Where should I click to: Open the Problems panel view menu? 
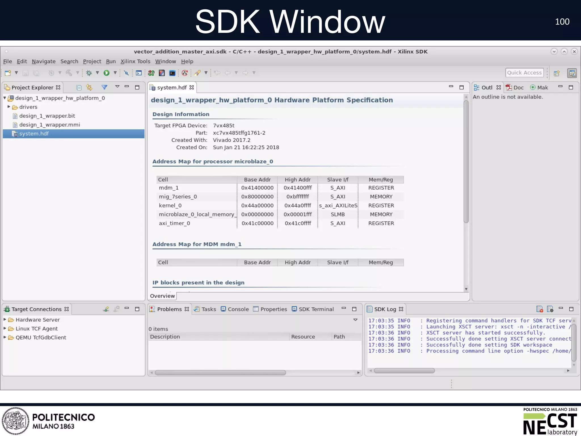(x=355, y=320)
